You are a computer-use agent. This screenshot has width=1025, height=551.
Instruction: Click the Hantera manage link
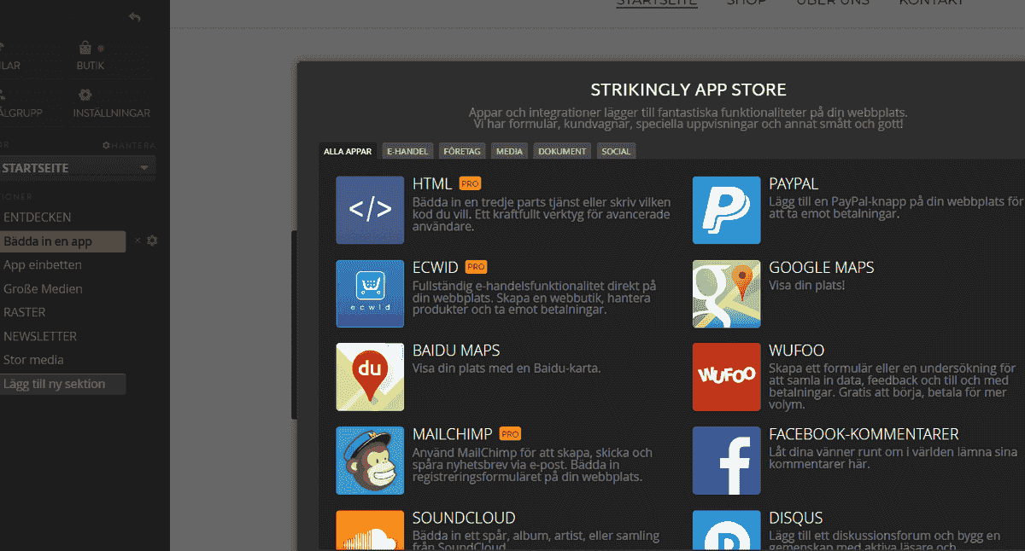tap(128, 146)
